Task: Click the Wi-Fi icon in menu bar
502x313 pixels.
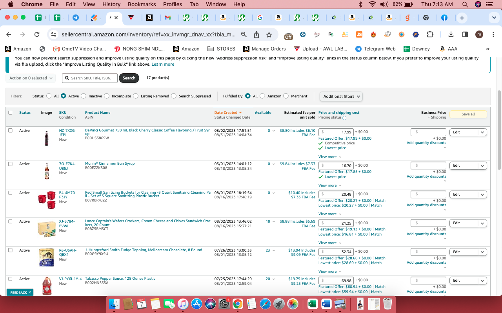Action: [372, 4]
